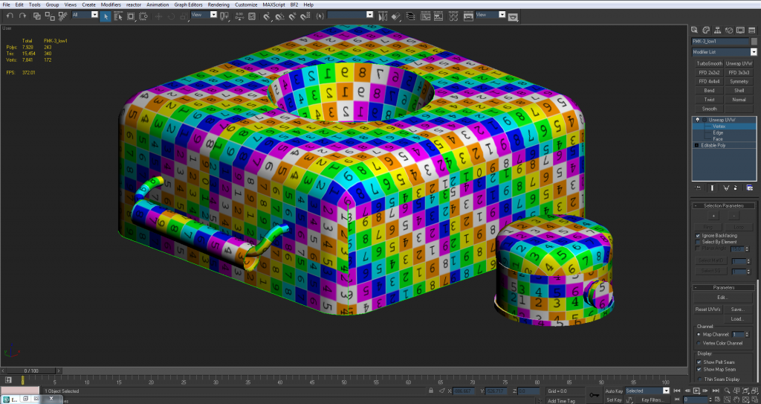761x404 pixels.
Task: Open the Motion command panel tab
Action: coord(730,30)
